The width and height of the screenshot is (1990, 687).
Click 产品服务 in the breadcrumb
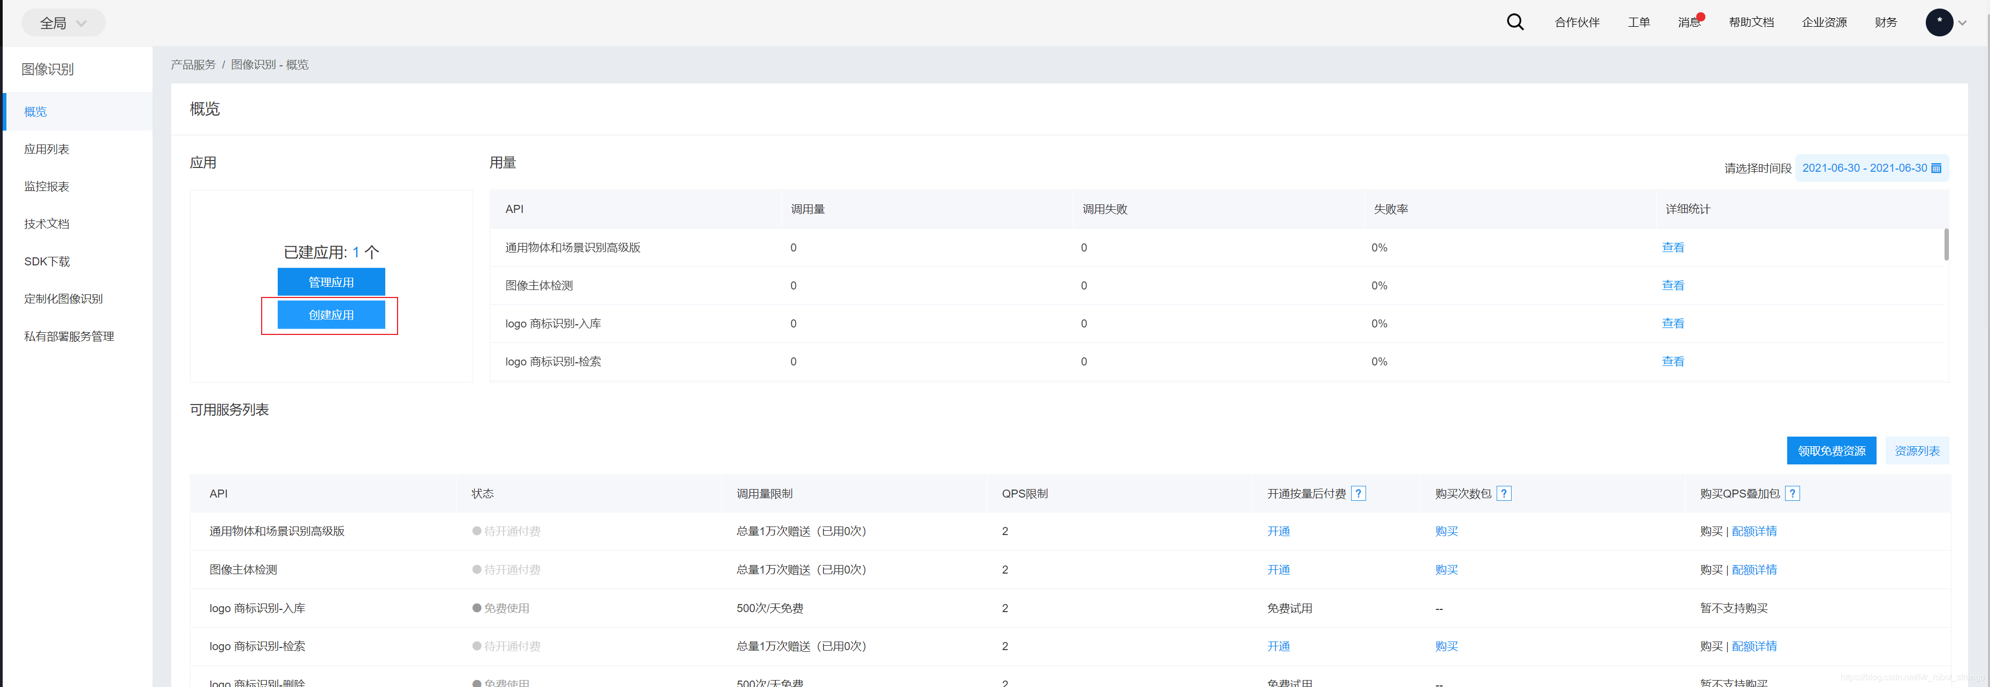coord(193,65)
